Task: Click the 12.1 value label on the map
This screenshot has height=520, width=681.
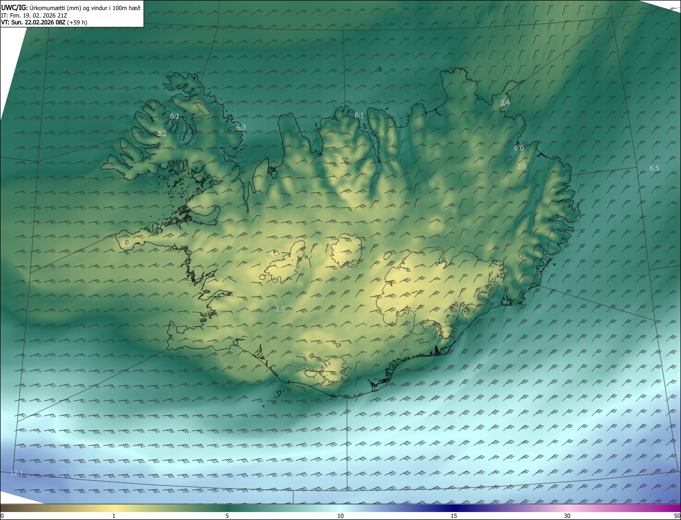Action: click(x=18, y=473)
